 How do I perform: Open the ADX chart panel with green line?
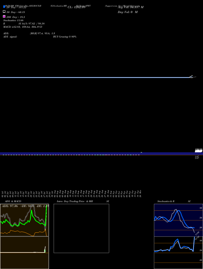[24, 220]
